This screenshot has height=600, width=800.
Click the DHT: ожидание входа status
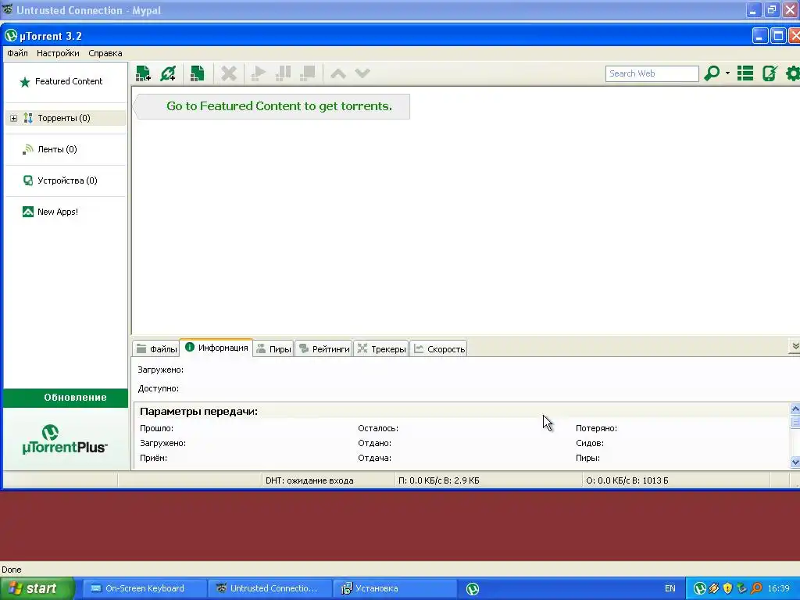309,480
